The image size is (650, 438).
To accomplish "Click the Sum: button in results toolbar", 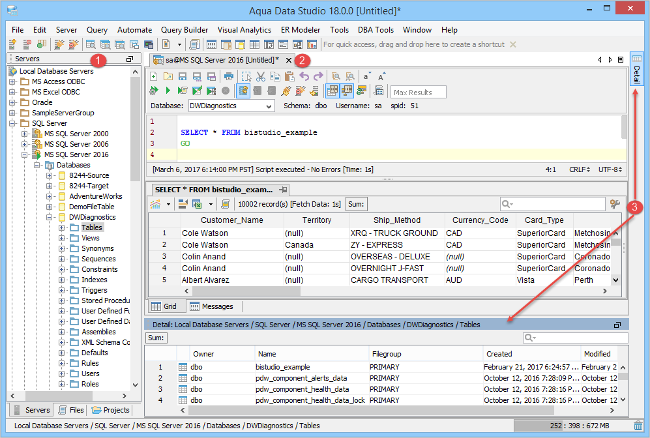I will click(x=355, y=204).
